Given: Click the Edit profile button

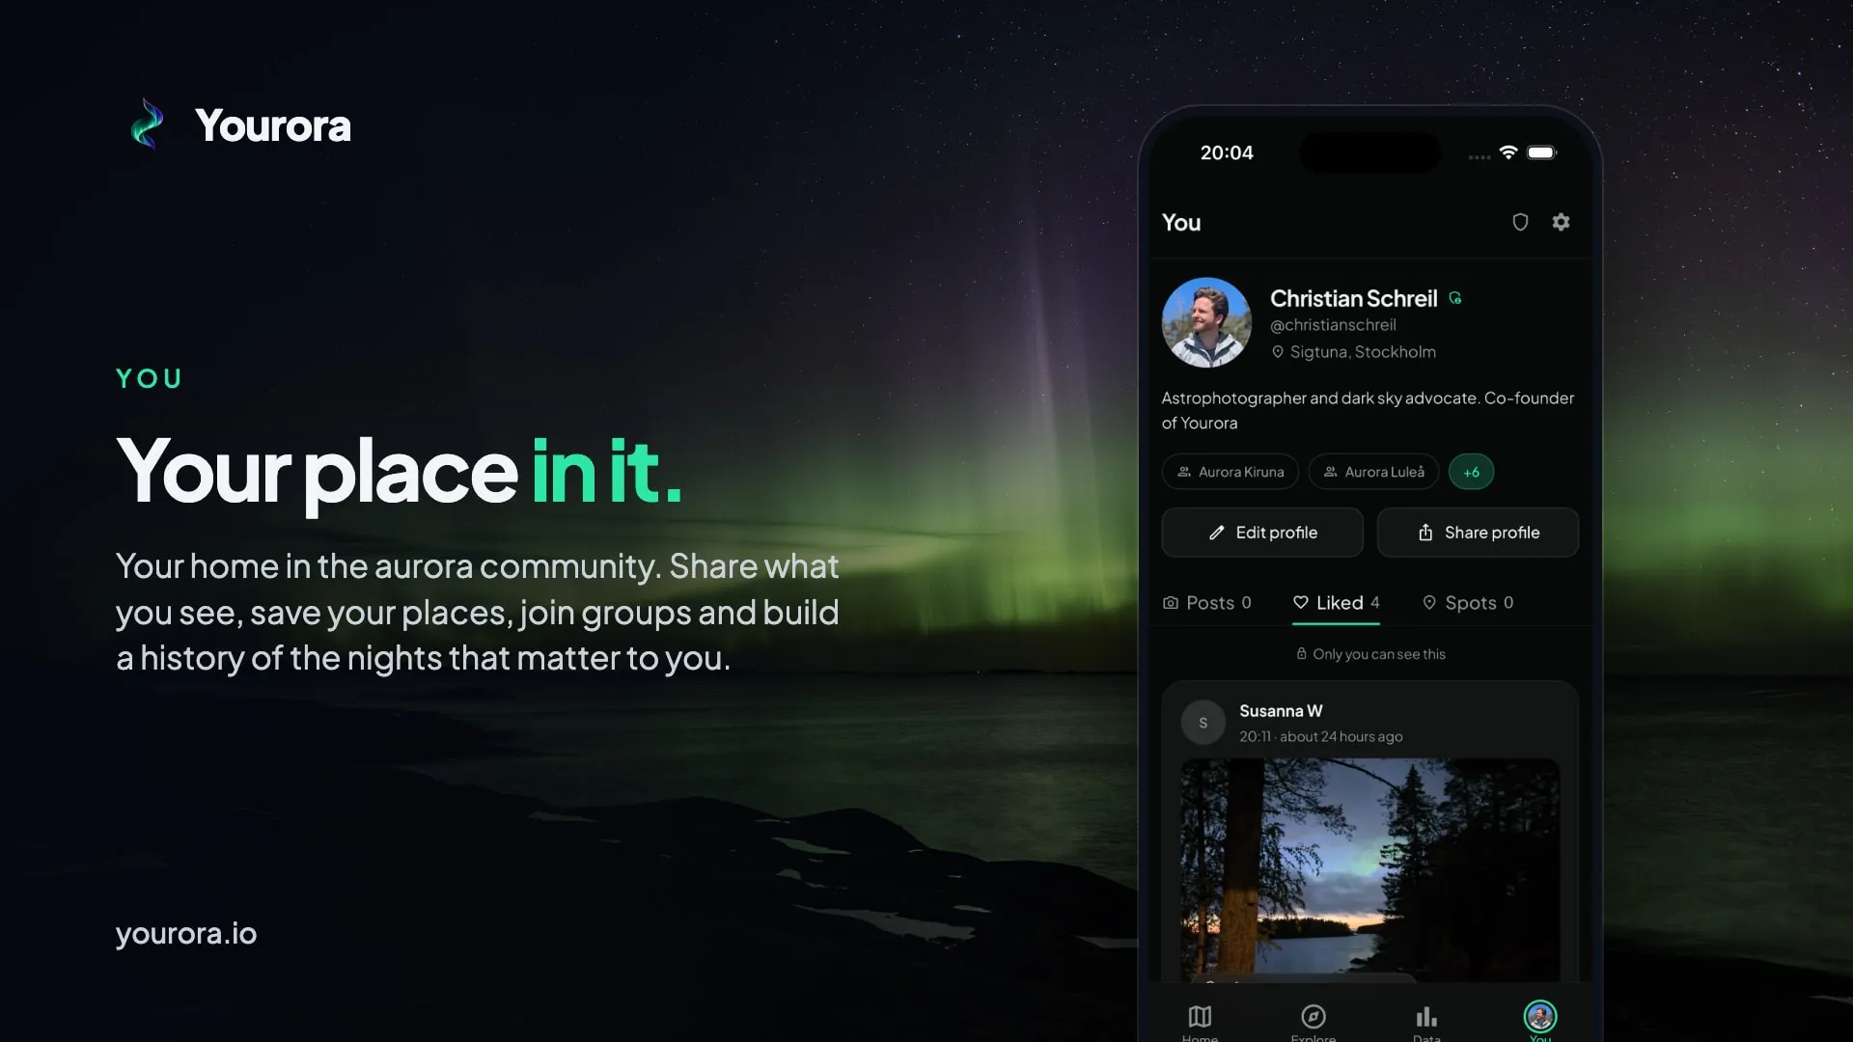Looking at the screenshot, I should pyautogui.click(x=1262, y=533).
